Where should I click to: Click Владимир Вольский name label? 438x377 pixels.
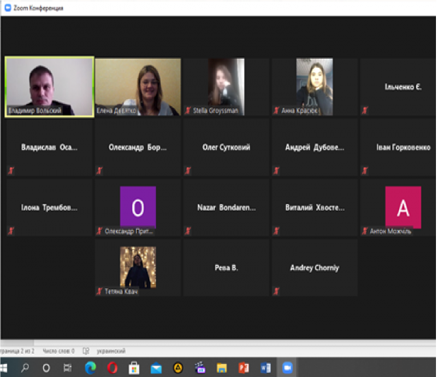[35, 111]
